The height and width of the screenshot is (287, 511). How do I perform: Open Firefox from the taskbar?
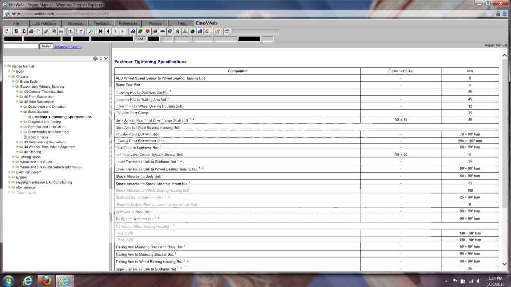point(46,280)
